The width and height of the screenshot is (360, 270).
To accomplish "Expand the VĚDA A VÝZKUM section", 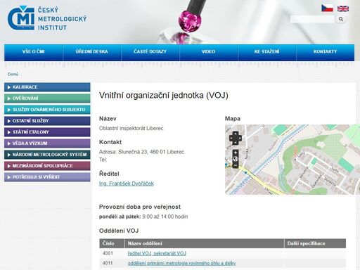I will pyautogui.click(x=47, y=143).
